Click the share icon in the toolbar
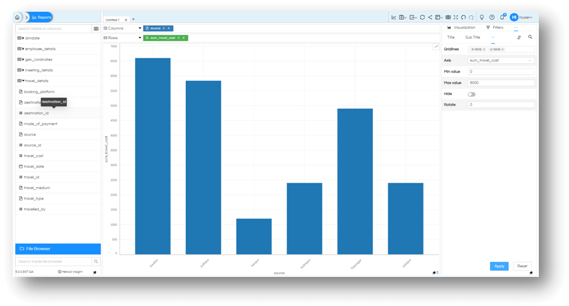 coord(430,17)
